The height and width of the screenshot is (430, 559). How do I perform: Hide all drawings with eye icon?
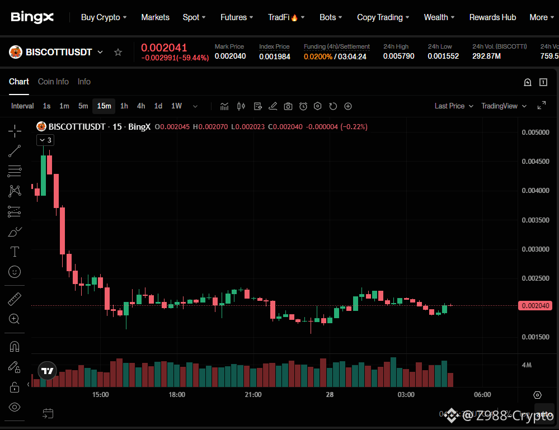coord(14,407)
